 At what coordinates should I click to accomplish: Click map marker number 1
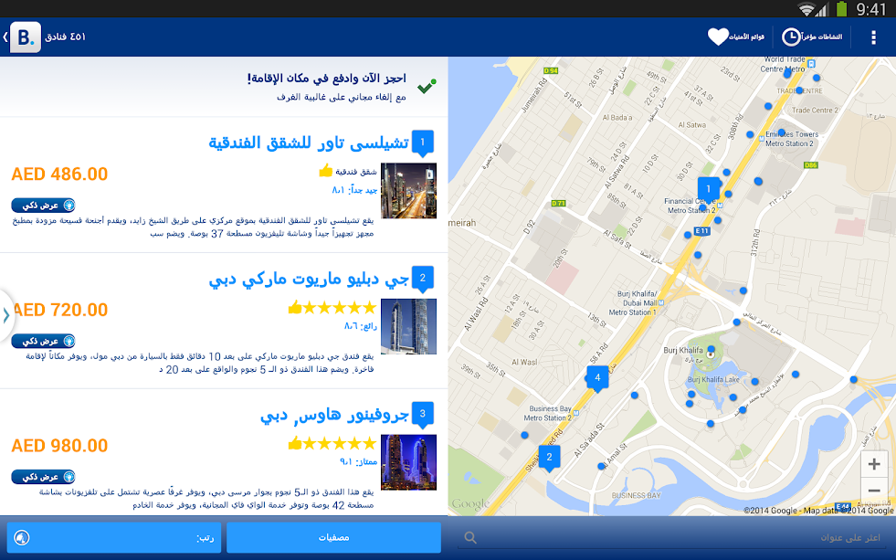tap(708, 190)
